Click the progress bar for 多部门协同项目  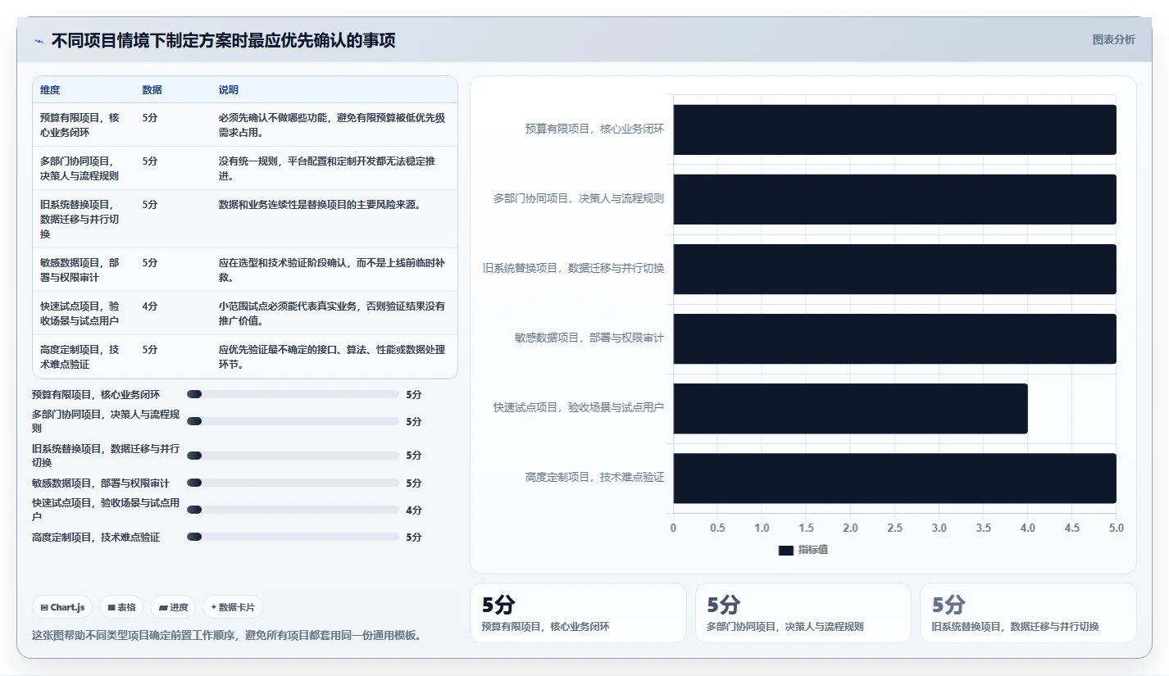point(293,421)
